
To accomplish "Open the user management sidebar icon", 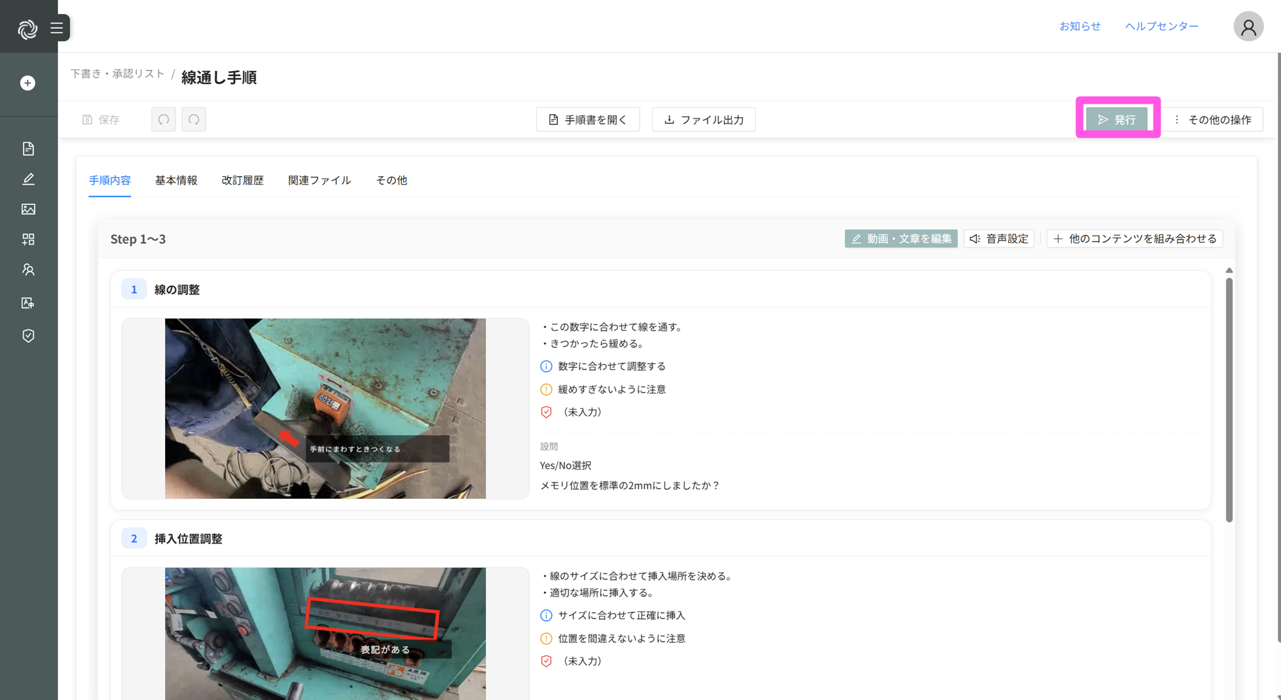I will (x=28, y=270).
